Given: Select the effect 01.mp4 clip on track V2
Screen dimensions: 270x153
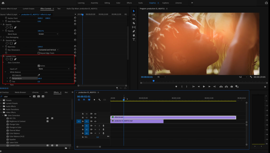Looking at the screenshot, I should (171, 117).
